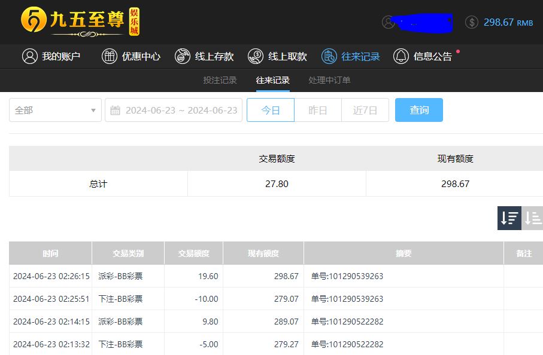
Task: Expand the 全部 type dropdown
Action: tap(55, 110)
